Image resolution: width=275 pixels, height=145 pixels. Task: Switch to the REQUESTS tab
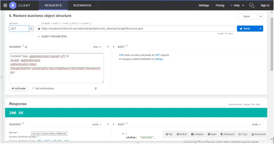53,5
